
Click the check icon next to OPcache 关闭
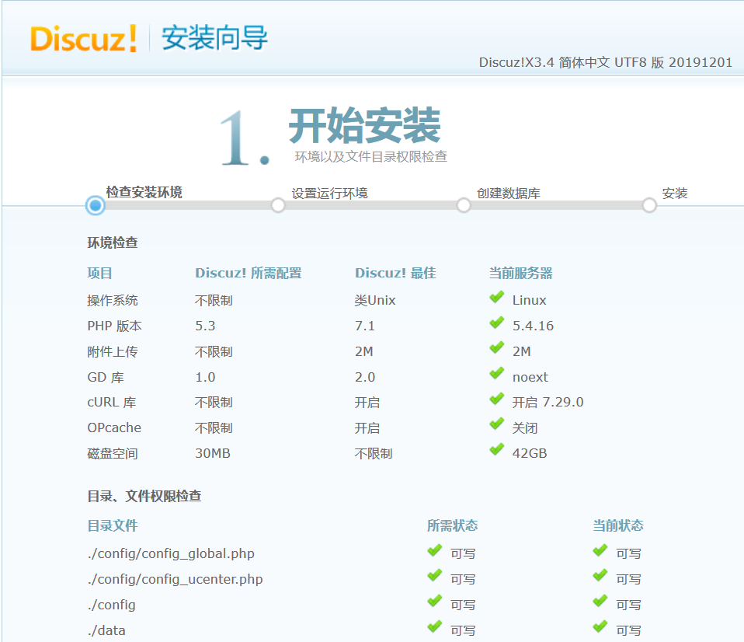(x=496, y=426)
